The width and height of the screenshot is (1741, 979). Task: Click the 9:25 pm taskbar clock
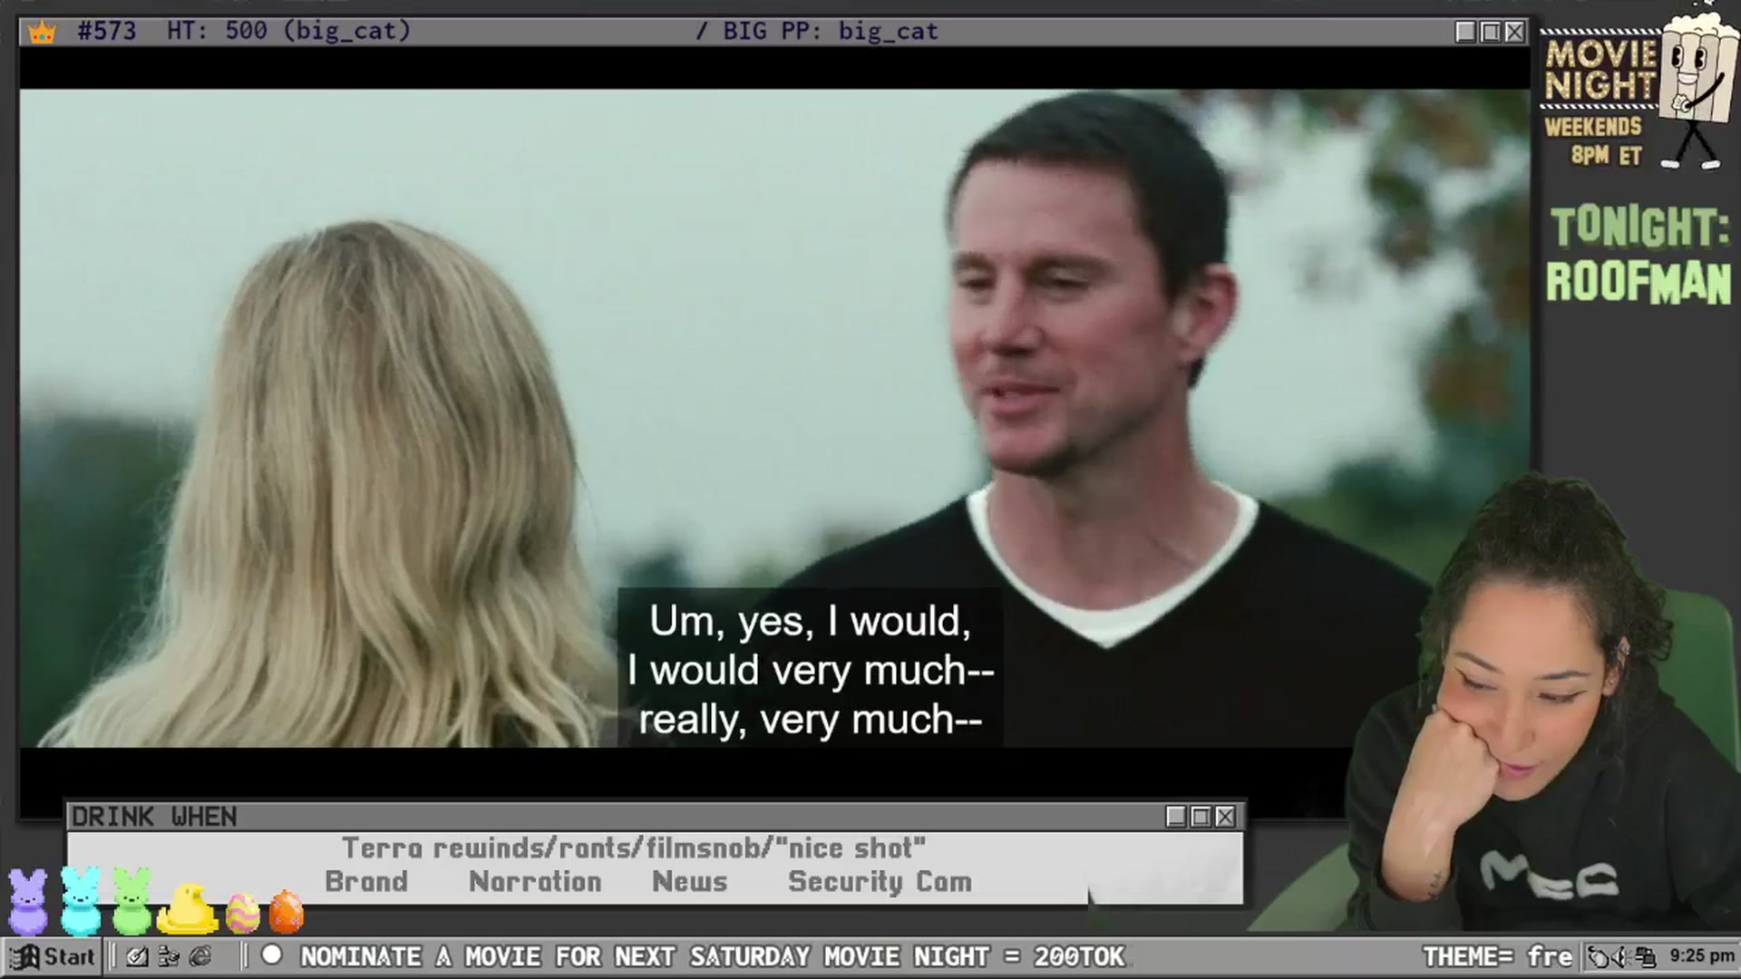pyautogui.click(x=1702, y=956)
